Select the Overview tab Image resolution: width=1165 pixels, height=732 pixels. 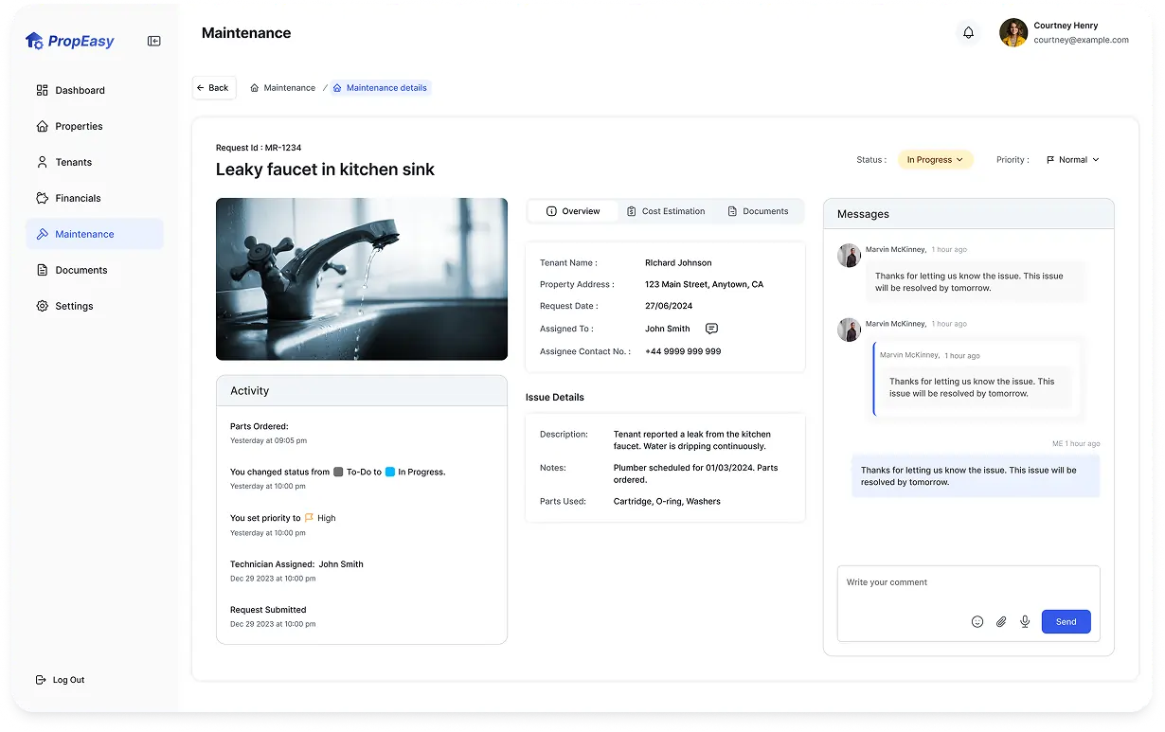[x=573, y=211]
